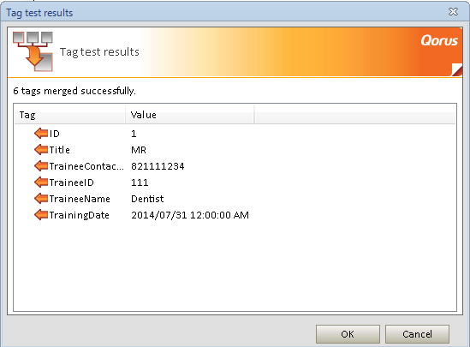Select the TraineeName row label
This screenshot has width=470, height=347.
click(80, 199)
